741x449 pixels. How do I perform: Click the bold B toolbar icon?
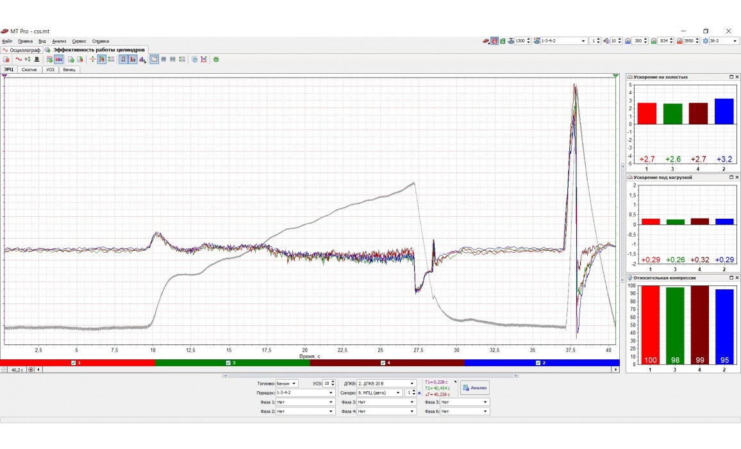[x=37, y=60]
